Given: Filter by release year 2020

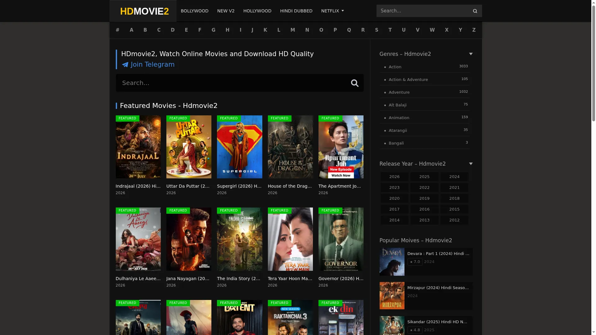Looking at the screenshot, I should (x=394, y=199).
